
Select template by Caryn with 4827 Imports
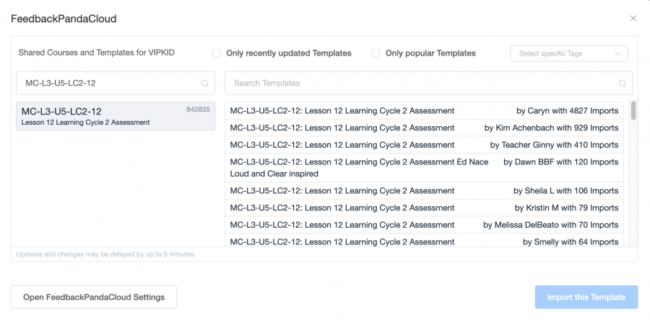[424, 111]
